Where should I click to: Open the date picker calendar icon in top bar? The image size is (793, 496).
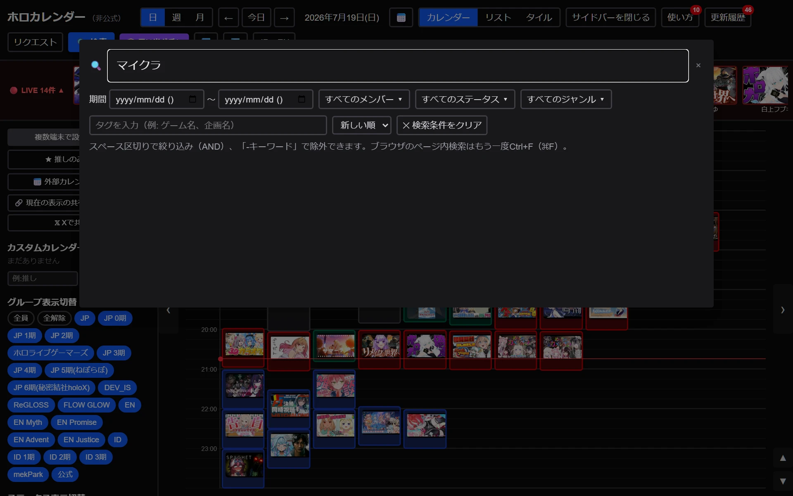[401, 17]
